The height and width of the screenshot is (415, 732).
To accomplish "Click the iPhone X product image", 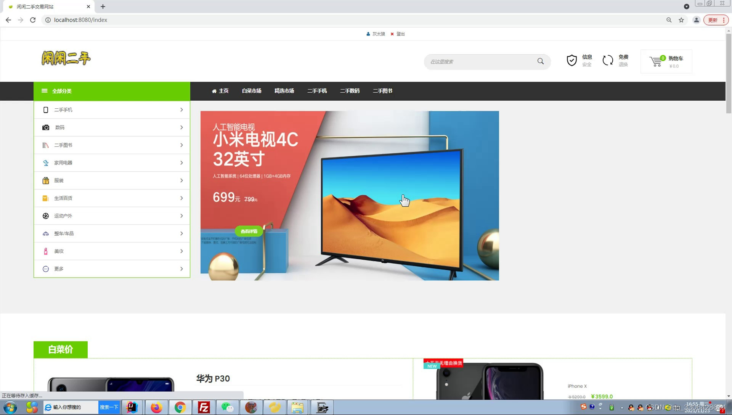I will click(490, 381).
